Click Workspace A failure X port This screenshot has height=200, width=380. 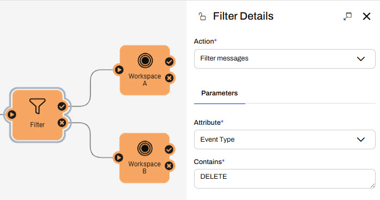[x=170, y=78]
